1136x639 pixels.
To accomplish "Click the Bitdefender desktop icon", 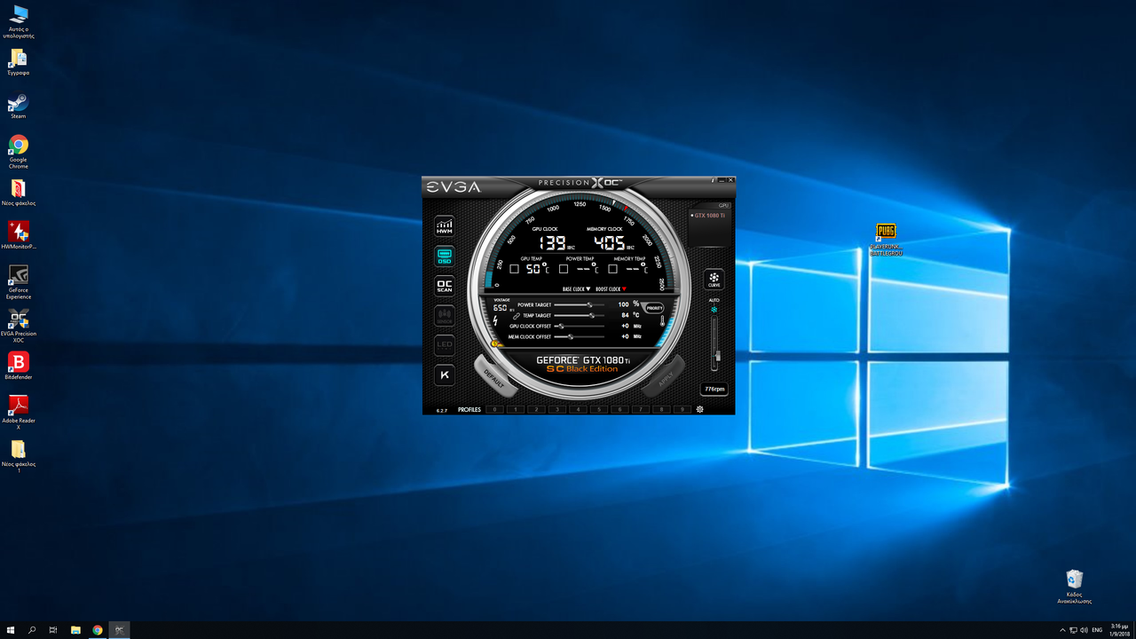I will (18, 366).
